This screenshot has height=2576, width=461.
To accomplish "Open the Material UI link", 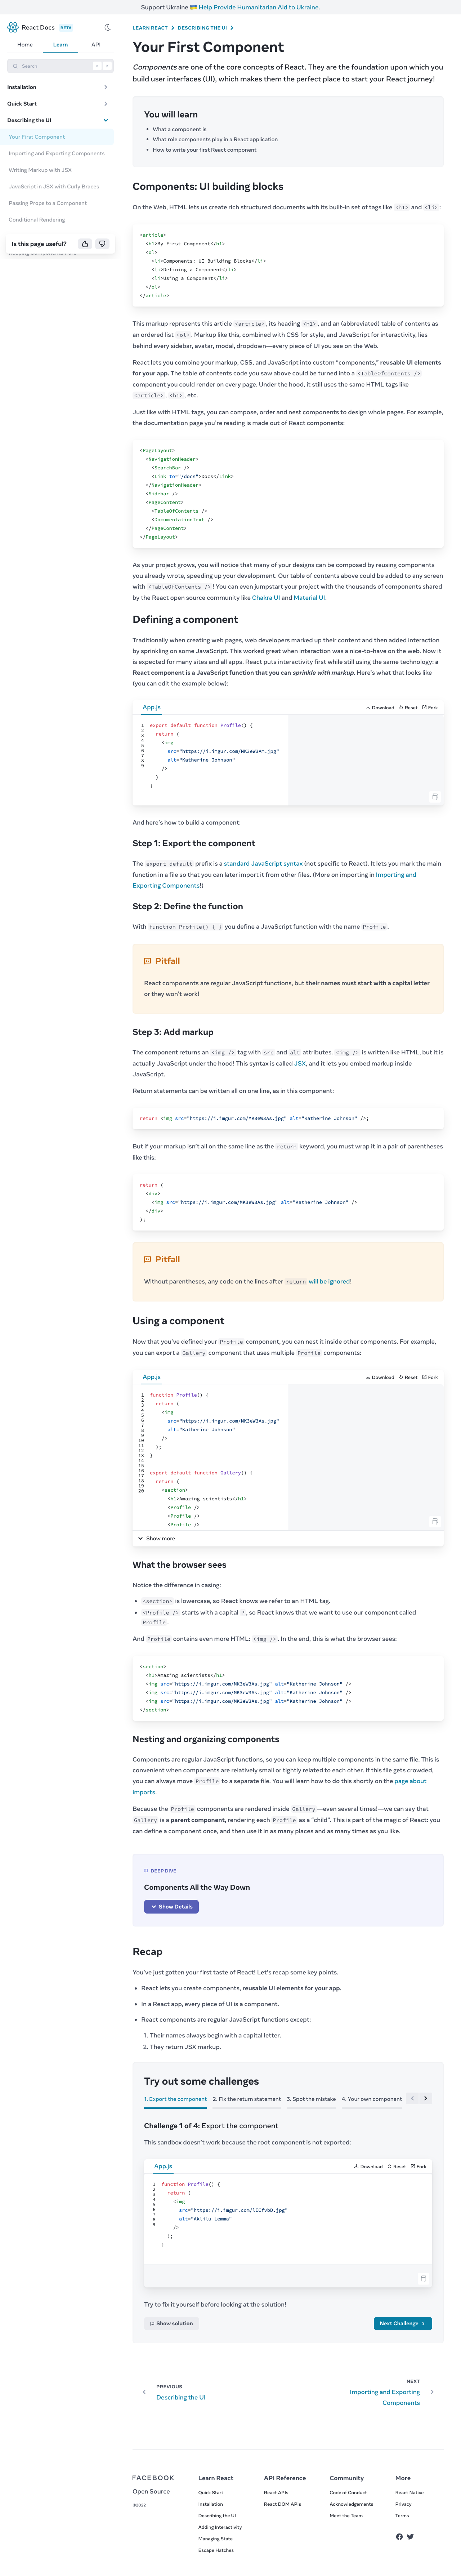I will pyautogui.click(x=309, y=598).
